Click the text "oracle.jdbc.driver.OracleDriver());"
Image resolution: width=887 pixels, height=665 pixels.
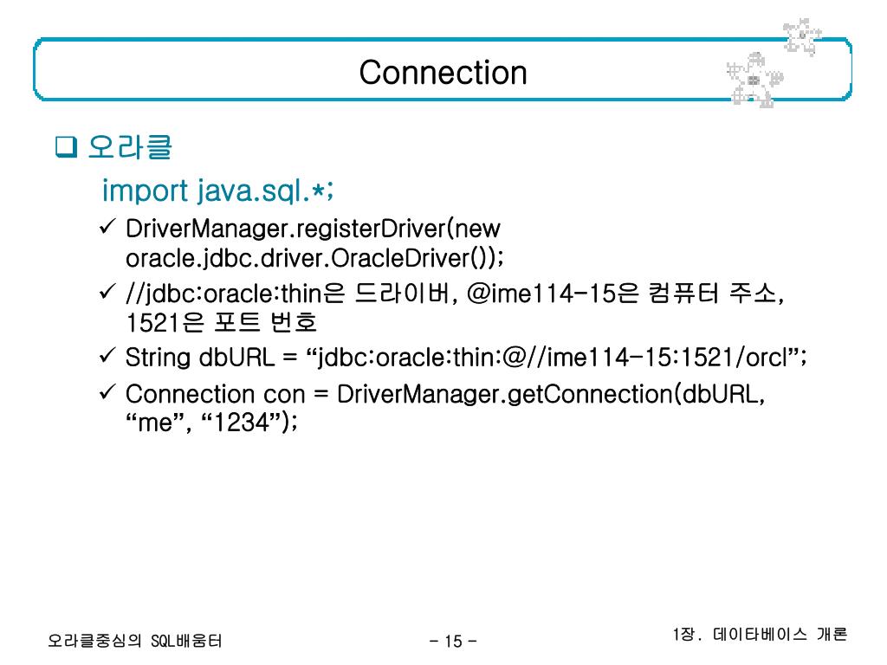point(314,258)
